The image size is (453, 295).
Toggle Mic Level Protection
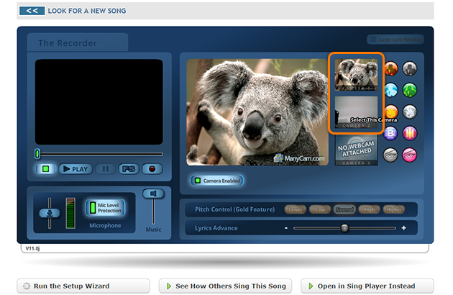[106, 208]
